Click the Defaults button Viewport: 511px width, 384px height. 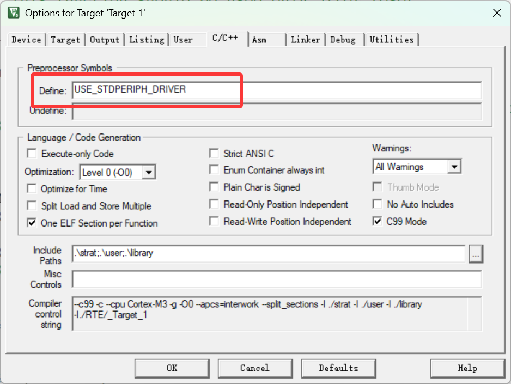339,368
